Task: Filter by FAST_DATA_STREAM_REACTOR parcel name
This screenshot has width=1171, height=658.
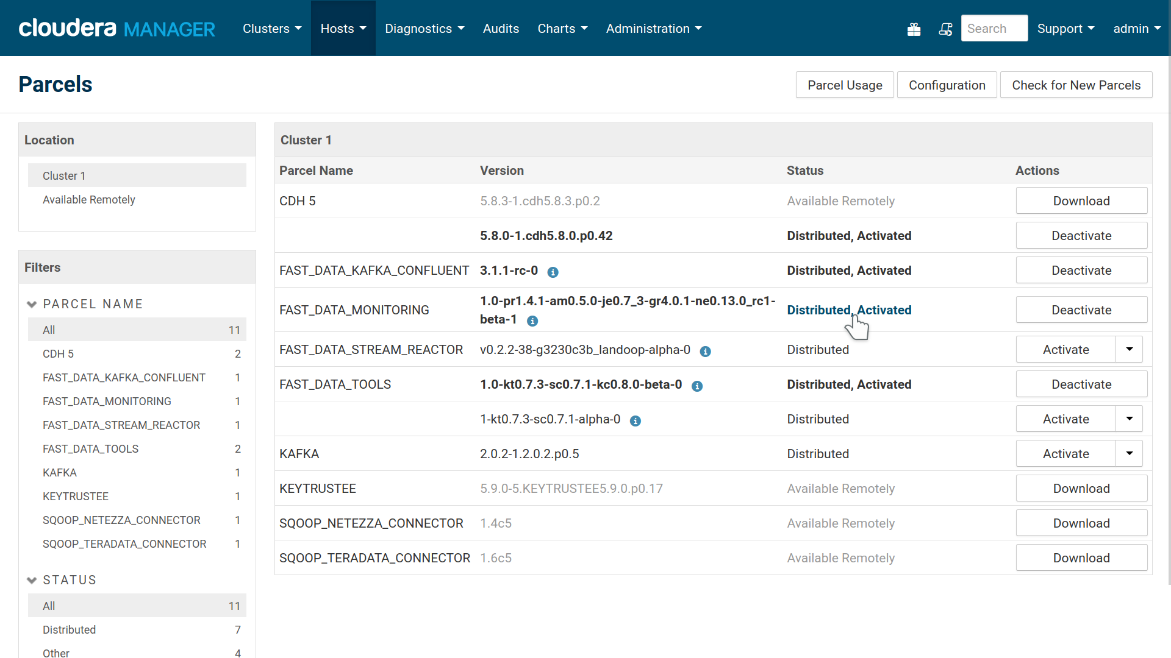Action: coord(137,425)
